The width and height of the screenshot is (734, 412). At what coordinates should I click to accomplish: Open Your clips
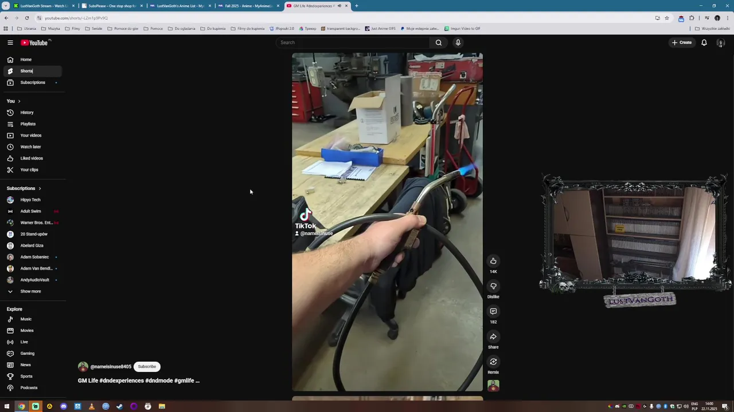tap(33, 170)
